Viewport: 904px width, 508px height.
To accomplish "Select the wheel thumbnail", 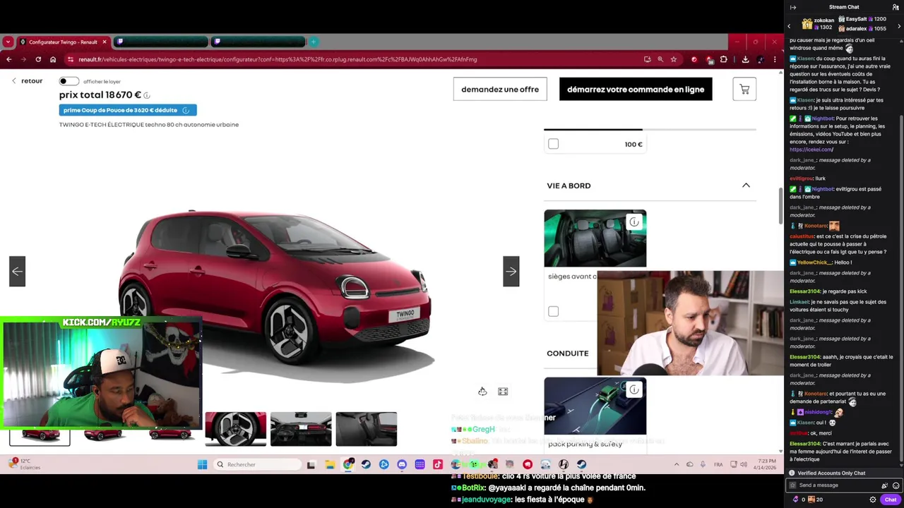I will click(x=236, y=429).
